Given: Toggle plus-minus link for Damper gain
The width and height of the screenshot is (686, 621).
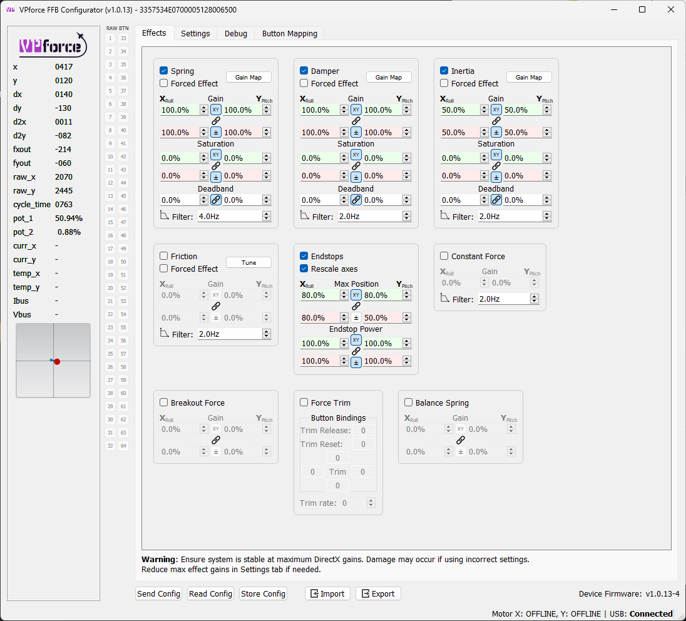Looking at the screenshot, I should point(356,132).
